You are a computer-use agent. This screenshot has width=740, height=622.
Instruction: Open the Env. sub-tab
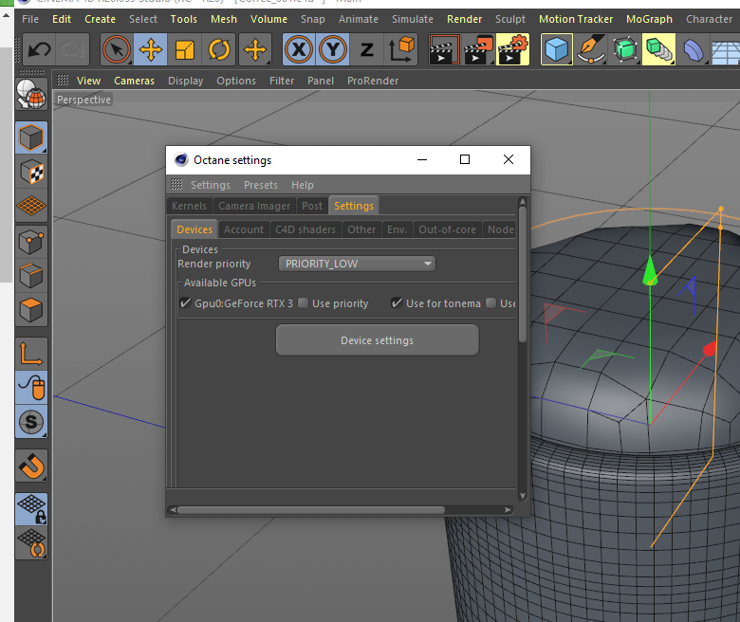coord(397,229)
